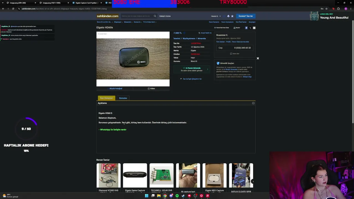
Task: View Tüm İlanları of seller
Action: coord(220,42)
